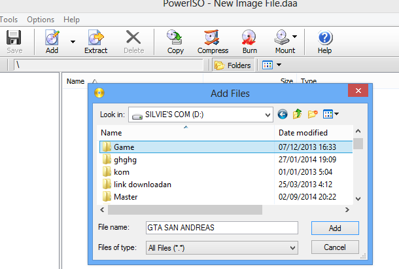Click the Copy disc toolbar icon
The height and width of the screenshot is (269, 399).
[x=174, y=37]
